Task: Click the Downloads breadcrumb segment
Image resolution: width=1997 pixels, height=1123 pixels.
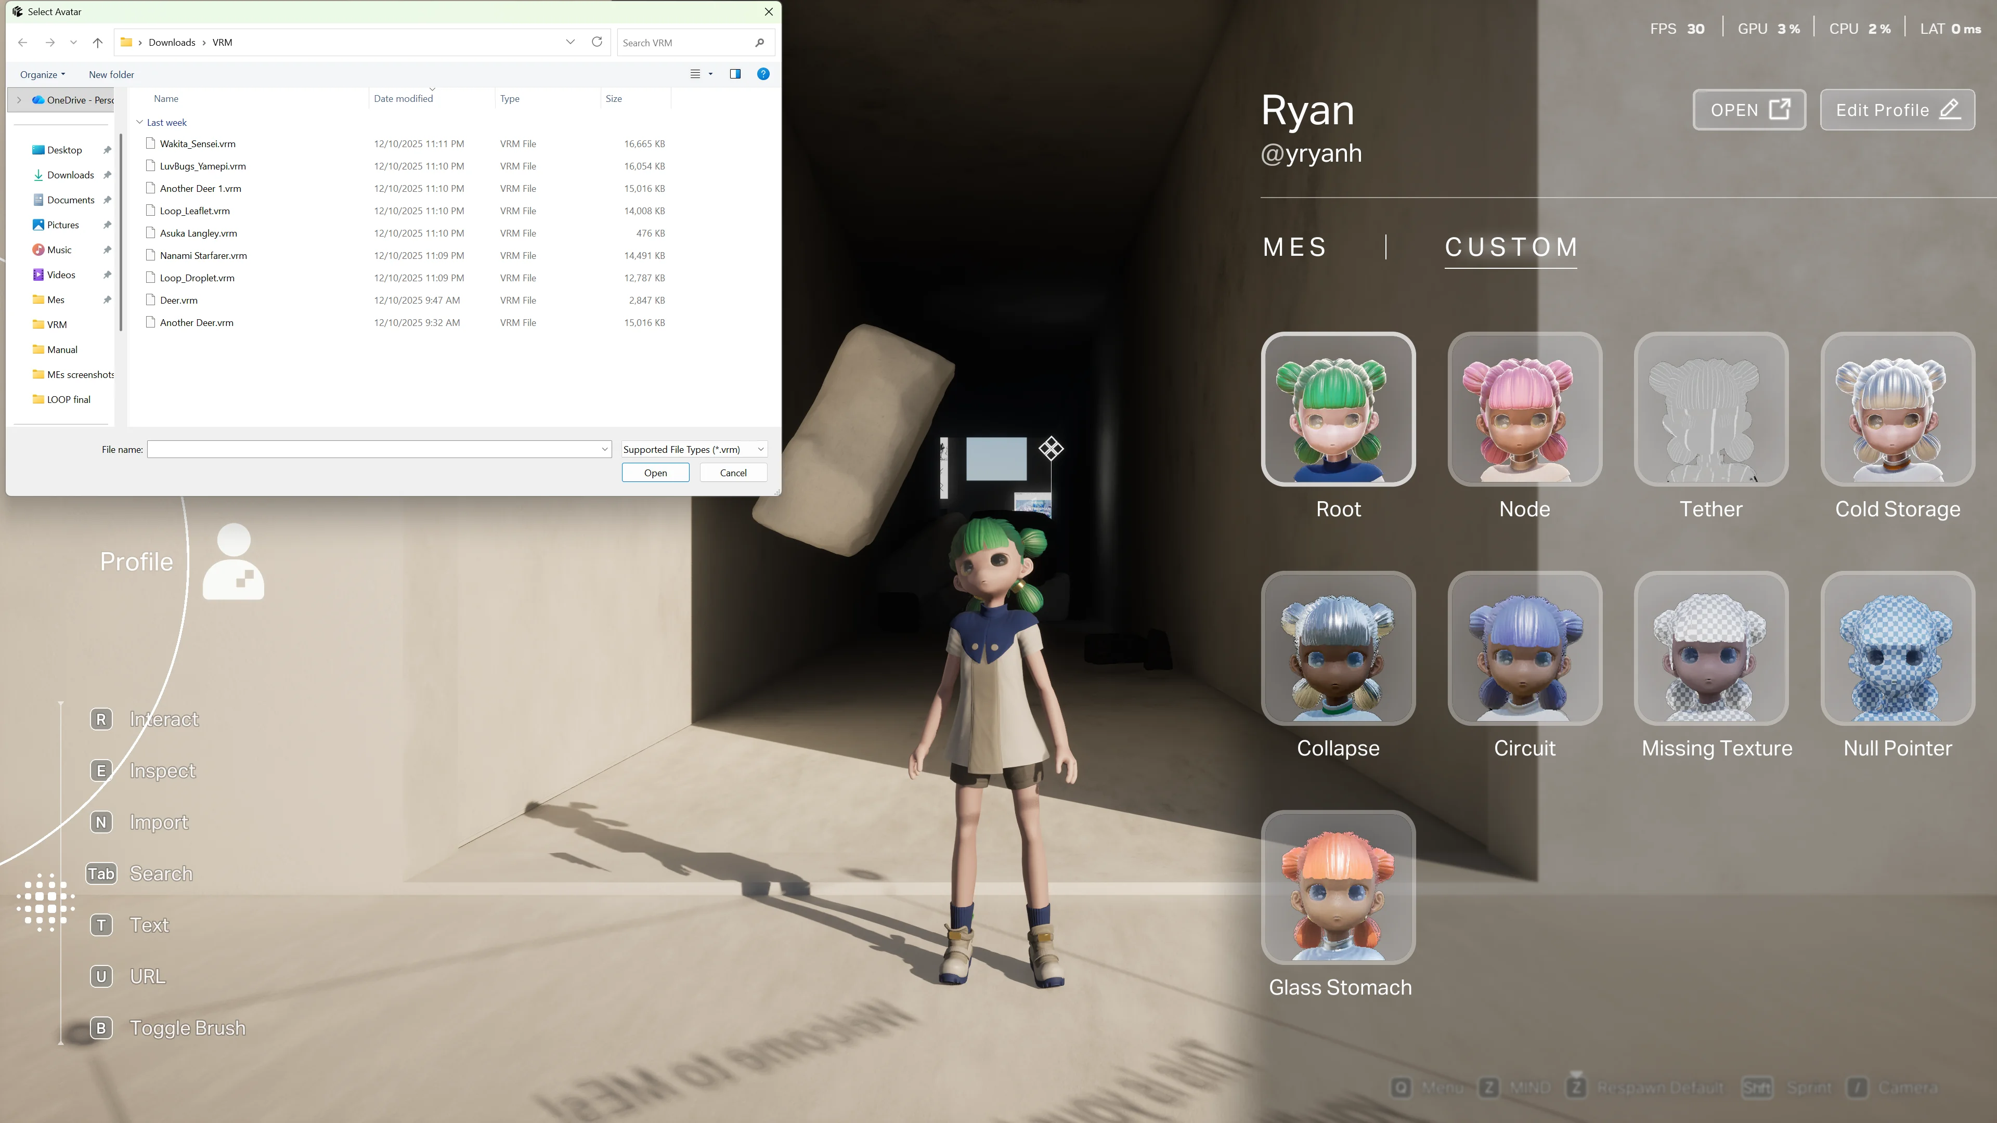Action: [x=172, y=43]
